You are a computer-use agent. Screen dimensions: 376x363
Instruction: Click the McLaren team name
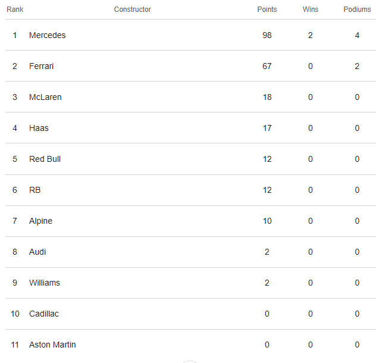[45, 97]
